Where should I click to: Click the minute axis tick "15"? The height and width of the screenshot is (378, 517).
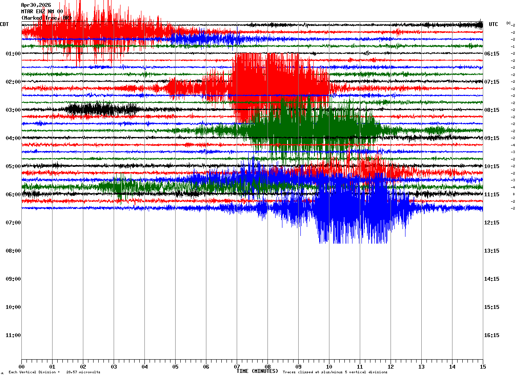(483, 366)
